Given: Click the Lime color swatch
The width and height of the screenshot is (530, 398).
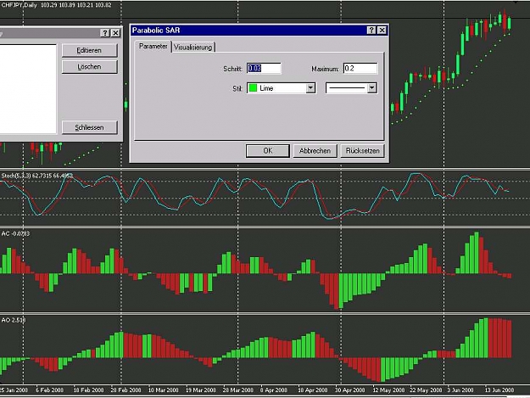Looking at the screenshot, I should [x=253, y=88].
